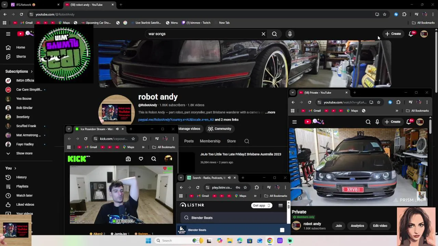Expand the 'You' section chevron
Viewport: 438px width, 246px height.
tap(15, 168)
